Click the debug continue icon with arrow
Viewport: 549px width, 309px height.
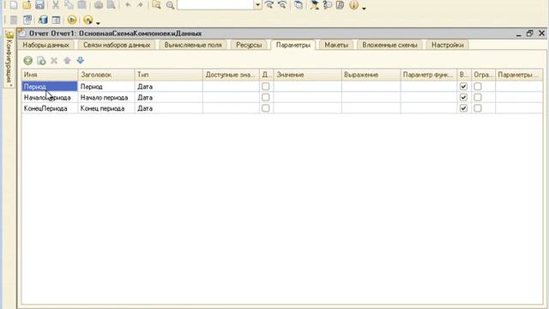point(87,20)
